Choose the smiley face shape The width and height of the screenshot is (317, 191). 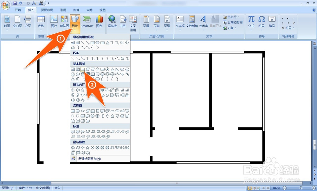point(102,74)
